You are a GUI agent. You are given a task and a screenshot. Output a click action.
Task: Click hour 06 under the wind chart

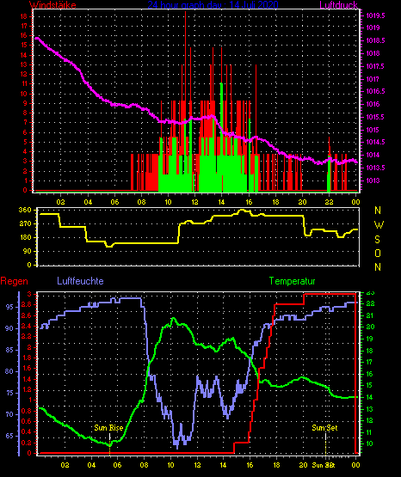[x=114, y=202]
